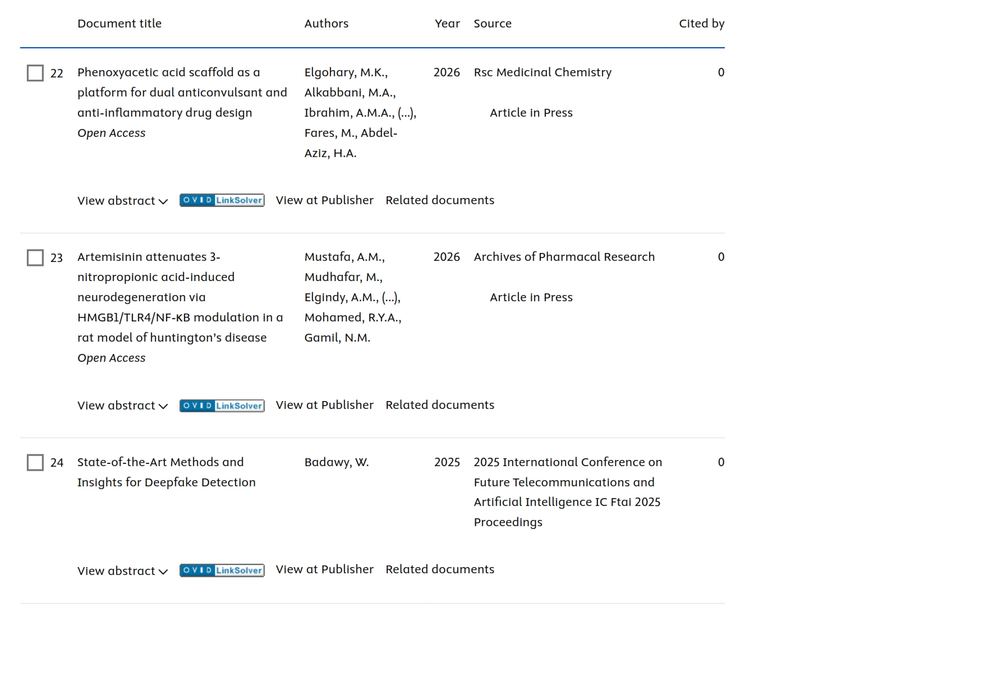The image size is (984, 695).
Task: Open source Rsc Medicinal Chemistry
Action: coord(542,72)
